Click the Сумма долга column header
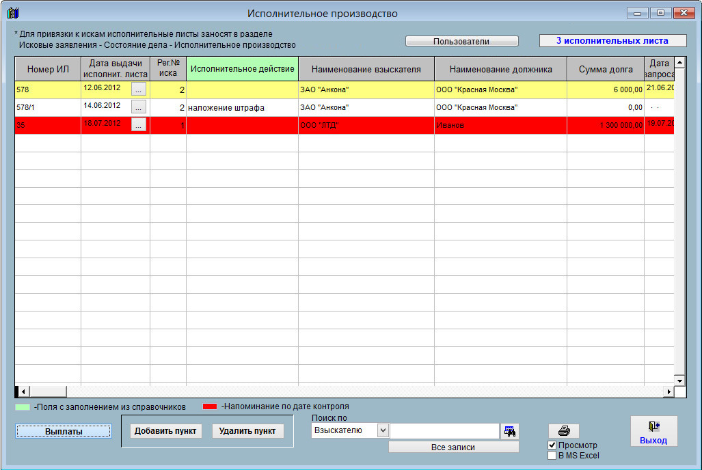This screenshot has width=702, height=470. 605,69
